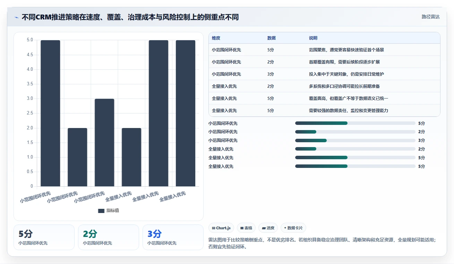Click the 说明 column header

pos(313,38)
